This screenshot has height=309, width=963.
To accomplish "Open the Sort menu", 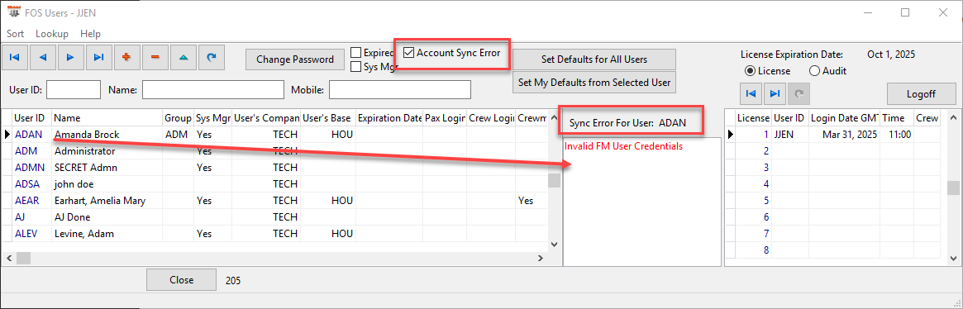I will [x=16, y=34].
